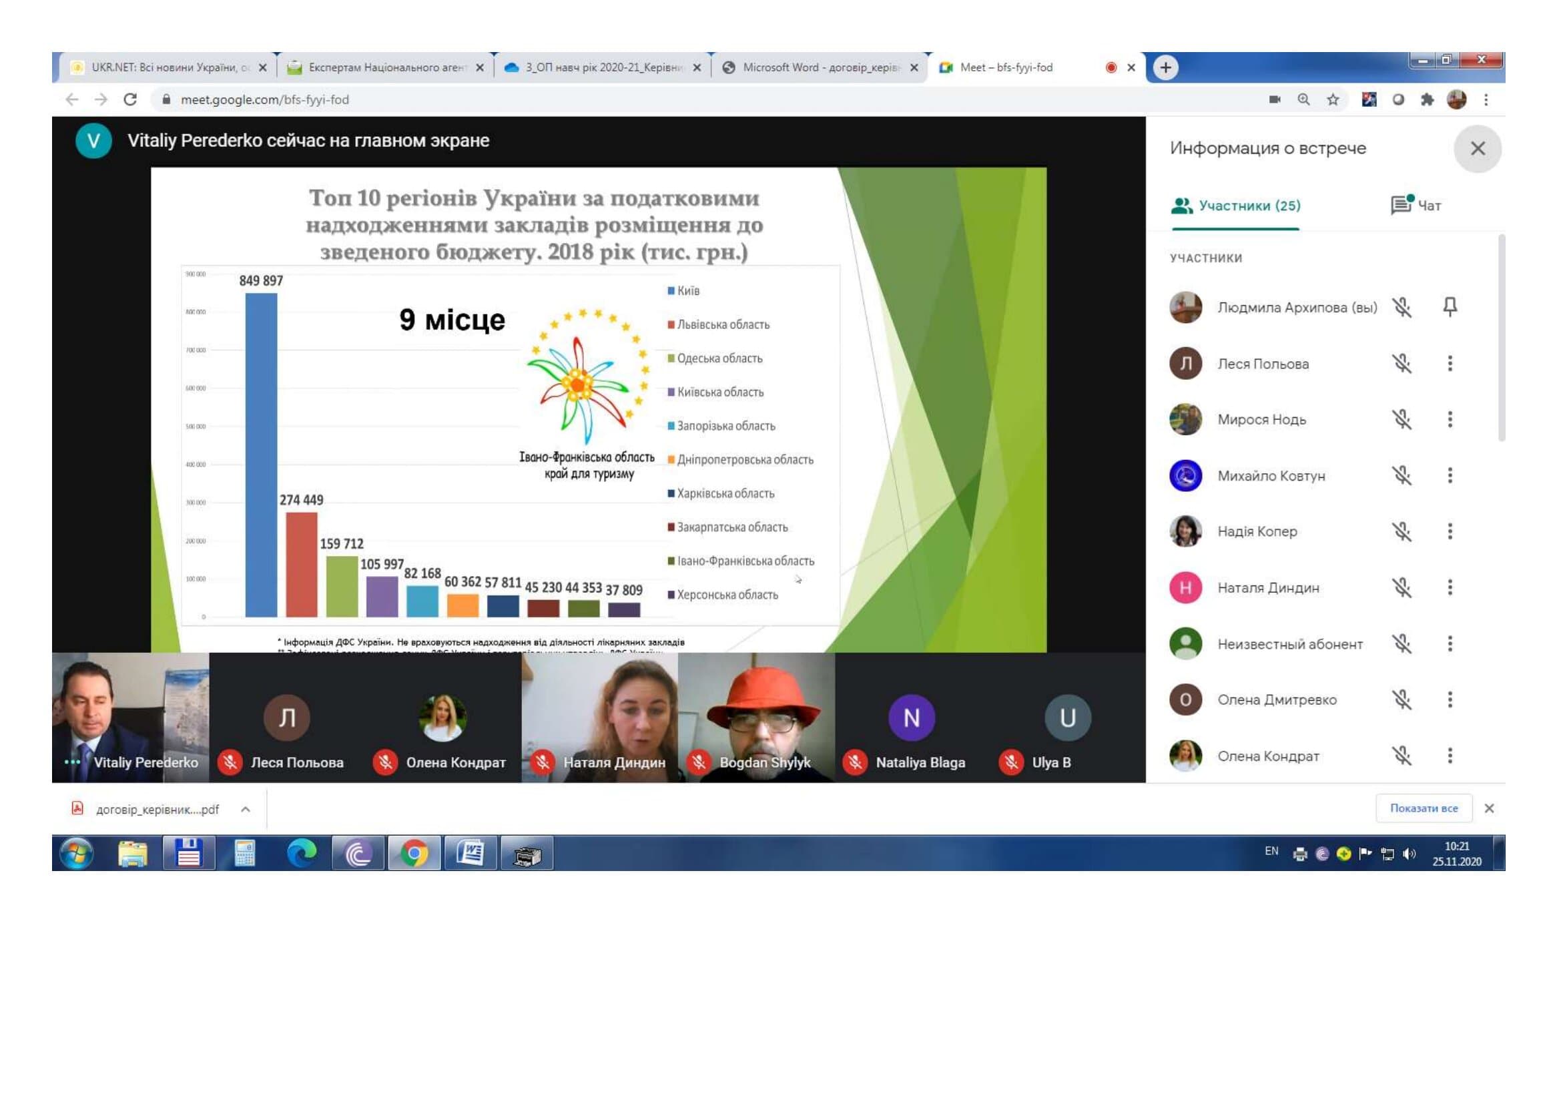Toggle Надія Копер microphone icon

pyautogui.click(x=1401, y=531)
